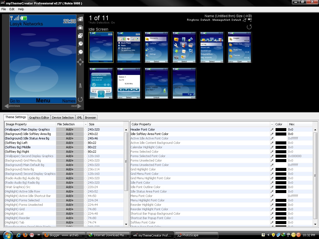This screenshot has height=239, width=319.
Task: Switch to Internet Download Manager taskbar button
Action: pos(108,235)
